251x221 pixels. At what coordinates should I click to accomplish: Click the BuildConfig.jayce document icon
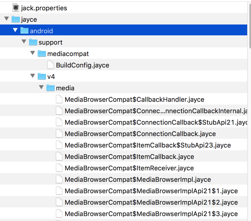(x=51, y=65)
